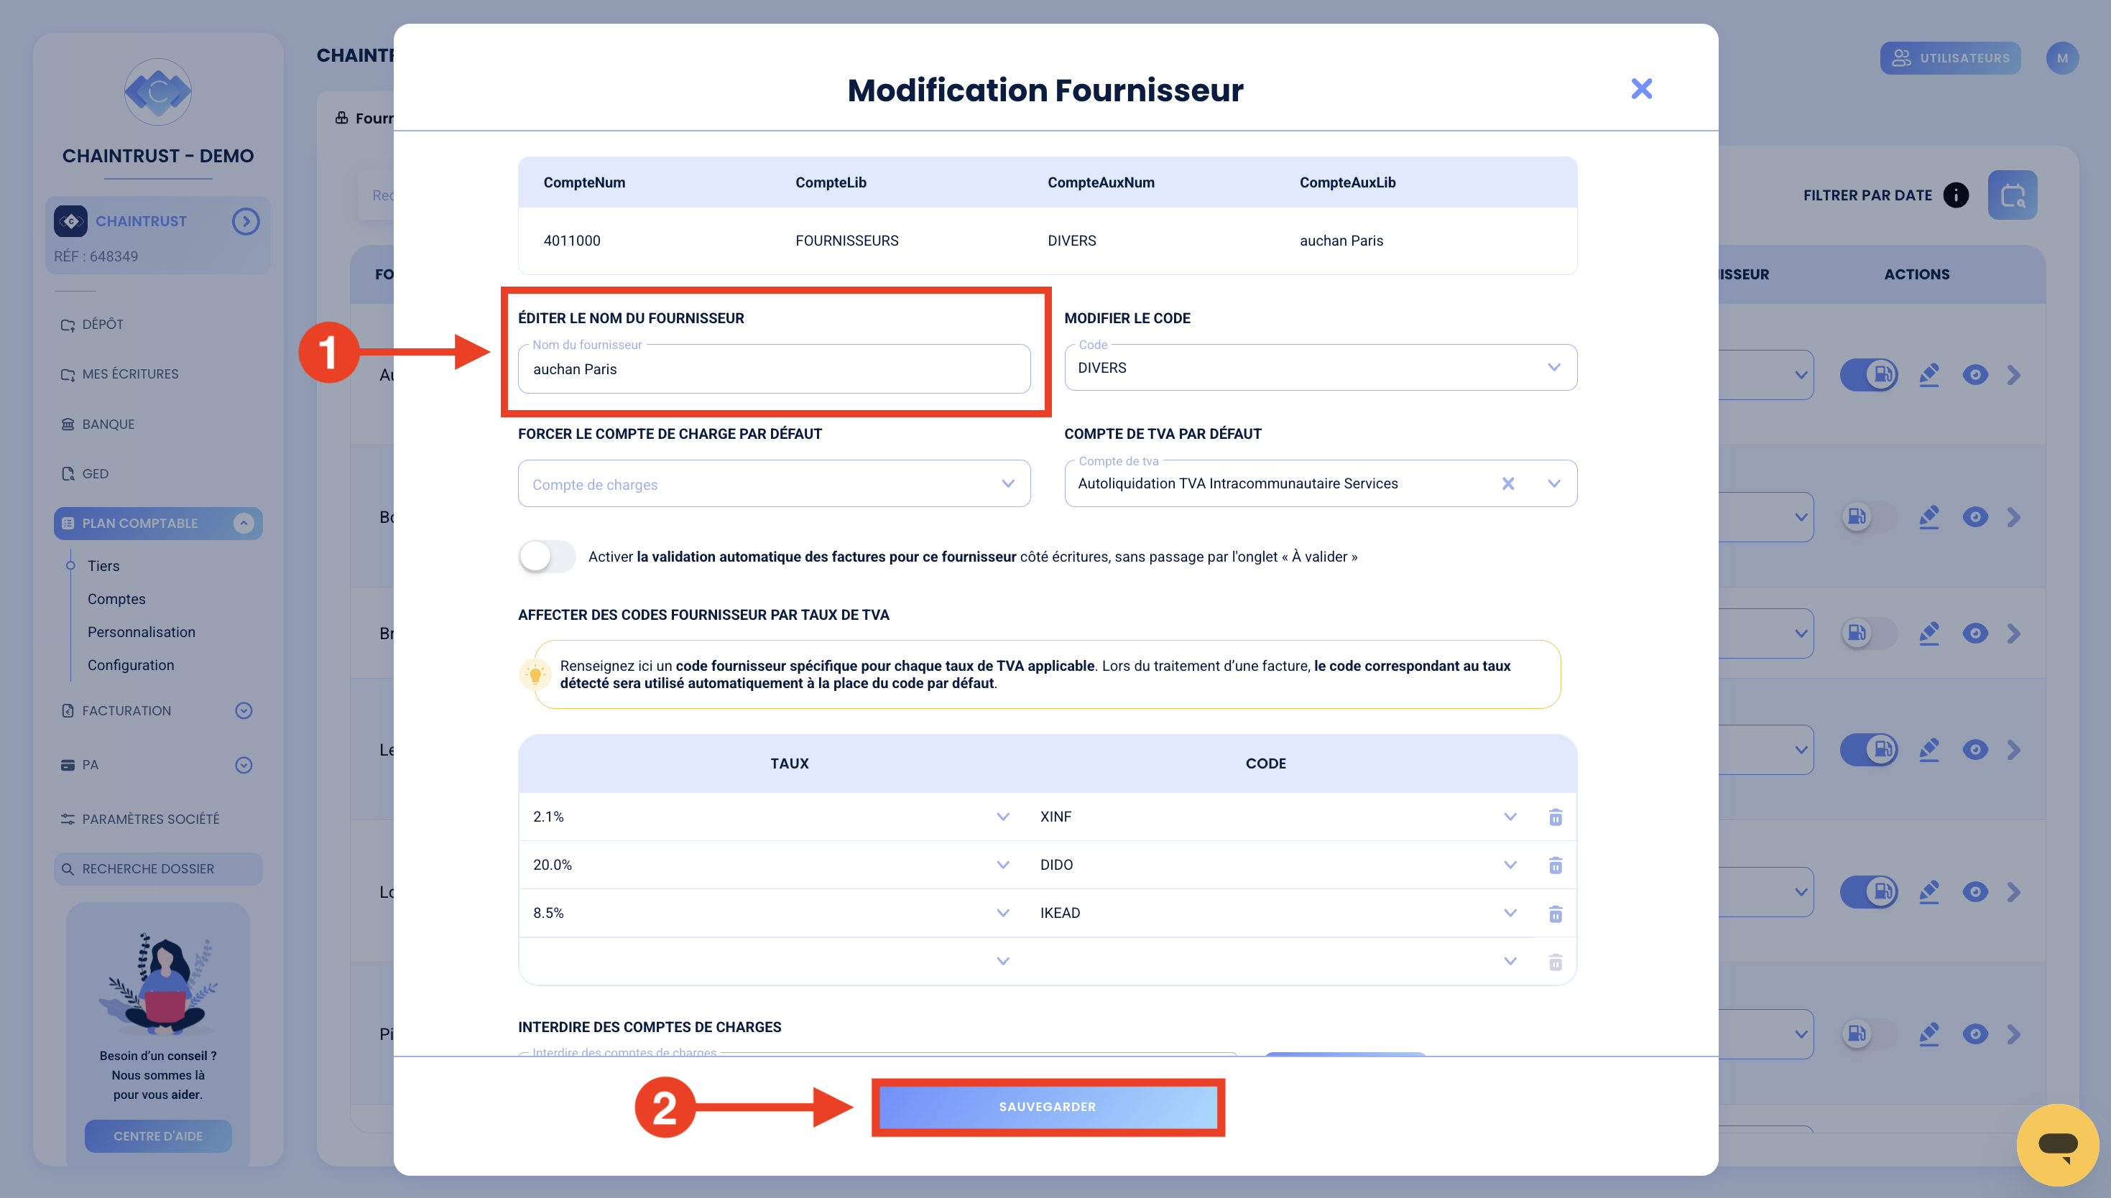The image size is (2111, 1198).
Task: Select Personnalisation under Plan Comptable
Action: coord(142,632)
